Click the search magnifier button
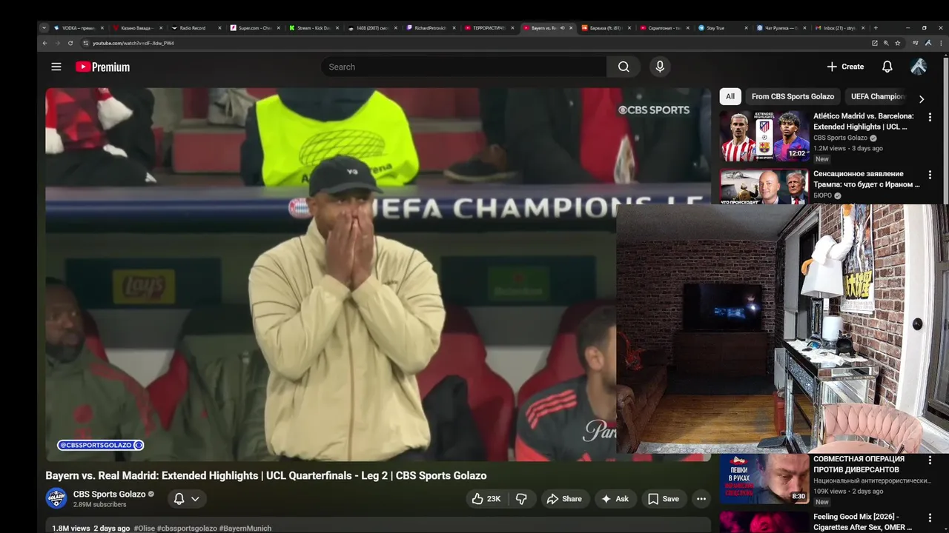The image size is (949, 533). 624,67
